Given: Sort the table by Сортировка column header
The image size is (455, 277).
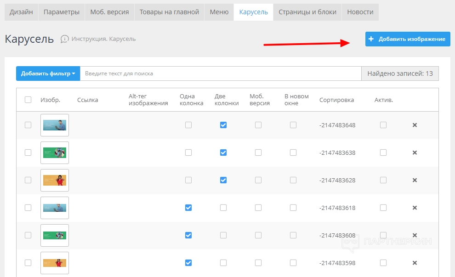Looking at the screenshot, I should pos(336,100).
